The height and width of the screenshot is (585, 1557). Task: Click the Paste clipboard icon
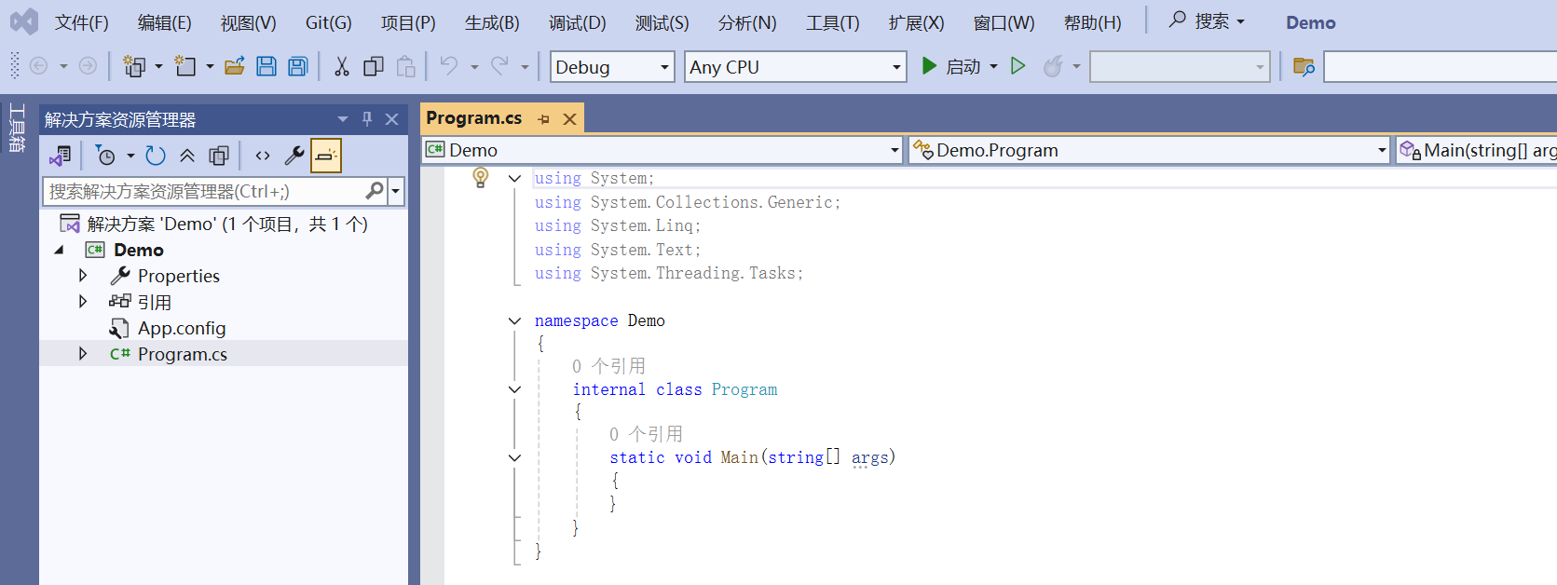[405, 66]
